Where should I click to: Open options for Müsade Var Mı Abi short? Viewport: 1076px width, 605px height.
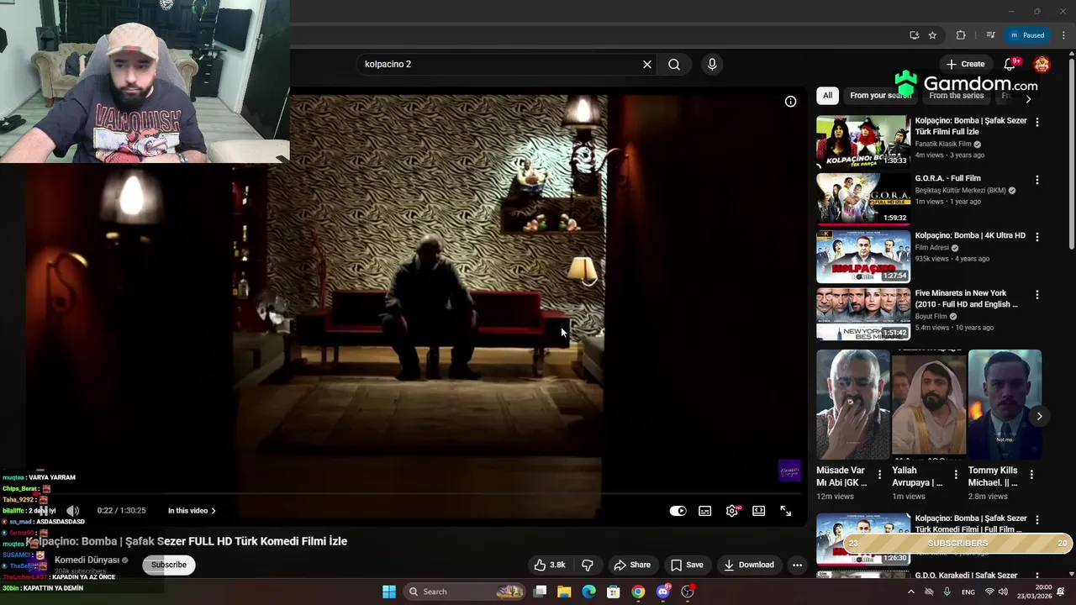(x=880, y=475)
